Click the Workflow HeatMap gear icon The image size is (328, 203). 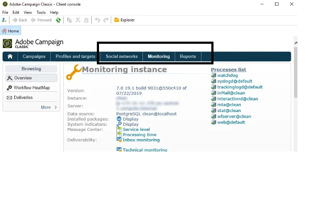pos(9,88)
